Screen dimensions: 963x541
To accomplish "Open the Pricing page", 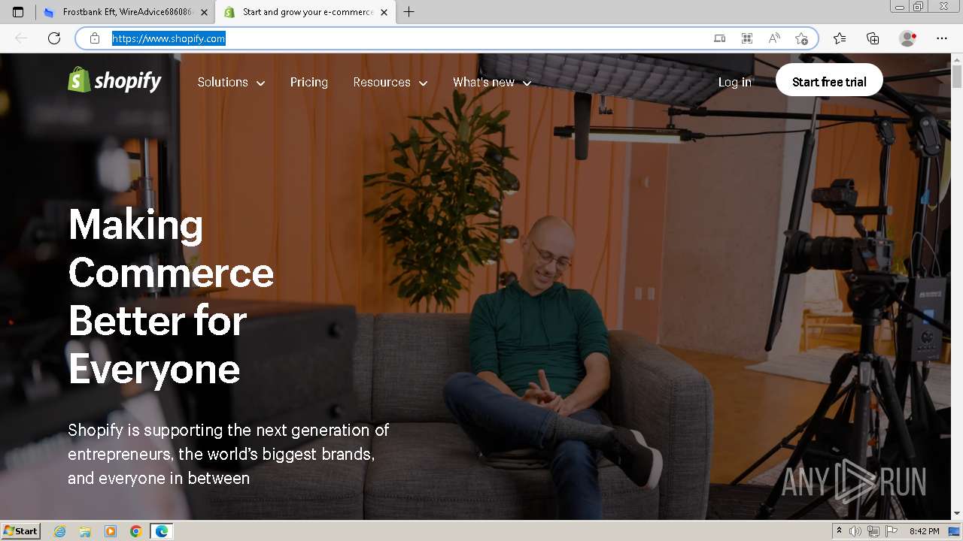I will [x=309, y=83].
